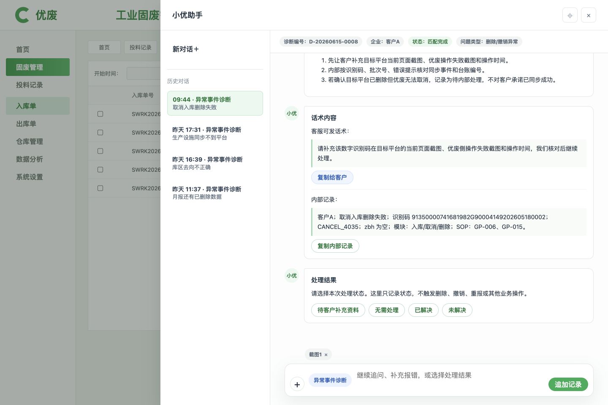608x405 pixels.
Task: Open 首页 in the left sidebar
Action: point(38,49)
